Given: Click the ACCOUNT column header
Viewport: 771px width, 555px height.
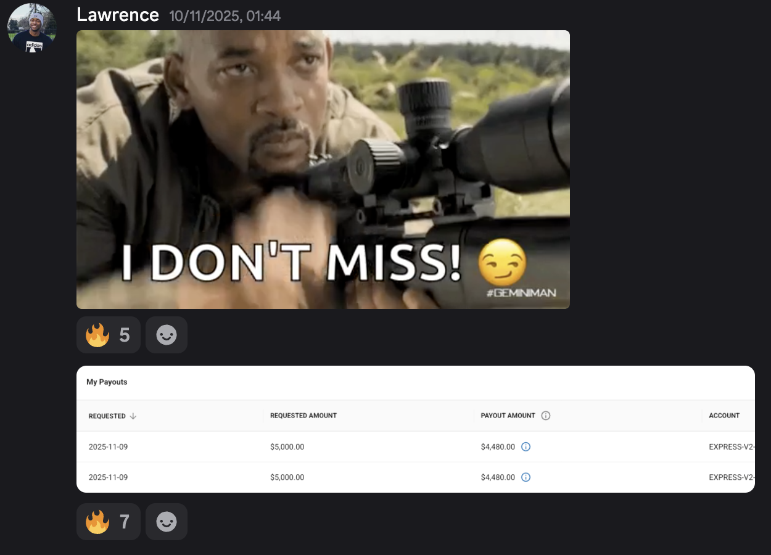Looking at the screenshot, I should click(x=724, y=416).
